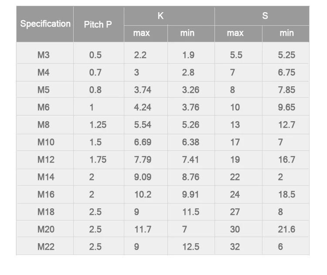The image size is (327, 275).
Task: Click the K group header
Action: (x=160, y=16)
